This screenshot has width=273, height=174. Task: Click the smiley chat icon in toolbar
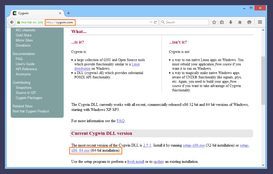click(249, 22)
